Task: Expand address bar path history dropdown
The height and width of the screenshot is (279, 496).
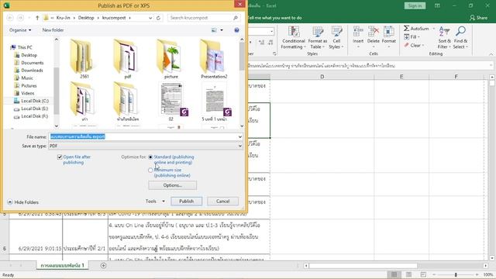Action: (150, 18)
